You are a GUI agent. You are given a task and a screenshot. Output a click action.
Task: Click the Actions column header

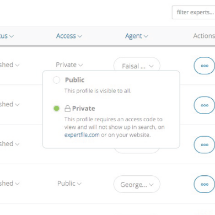(204, 36)
